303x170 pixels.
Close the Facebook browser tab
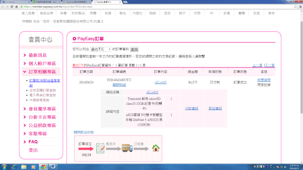pyautogui.click(x=29, y=2)
